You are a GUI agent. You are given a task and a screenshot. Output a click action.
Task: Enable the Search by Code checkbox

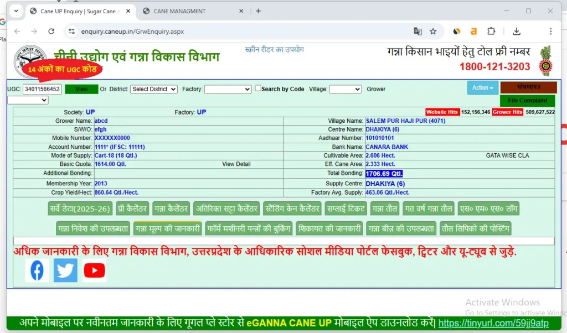(x=257, y=88)
